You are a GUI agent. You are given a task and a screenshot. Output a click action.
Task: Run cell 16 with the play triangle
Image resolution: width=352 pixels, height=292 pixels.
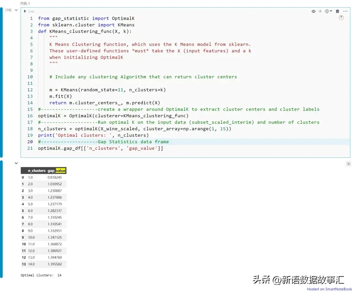[25, 11]
